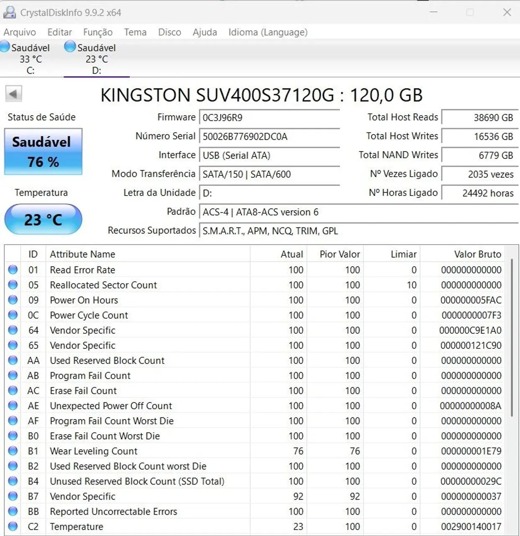520x536 pixels.
Task: Click the ID column header
Action: (33, 254)
